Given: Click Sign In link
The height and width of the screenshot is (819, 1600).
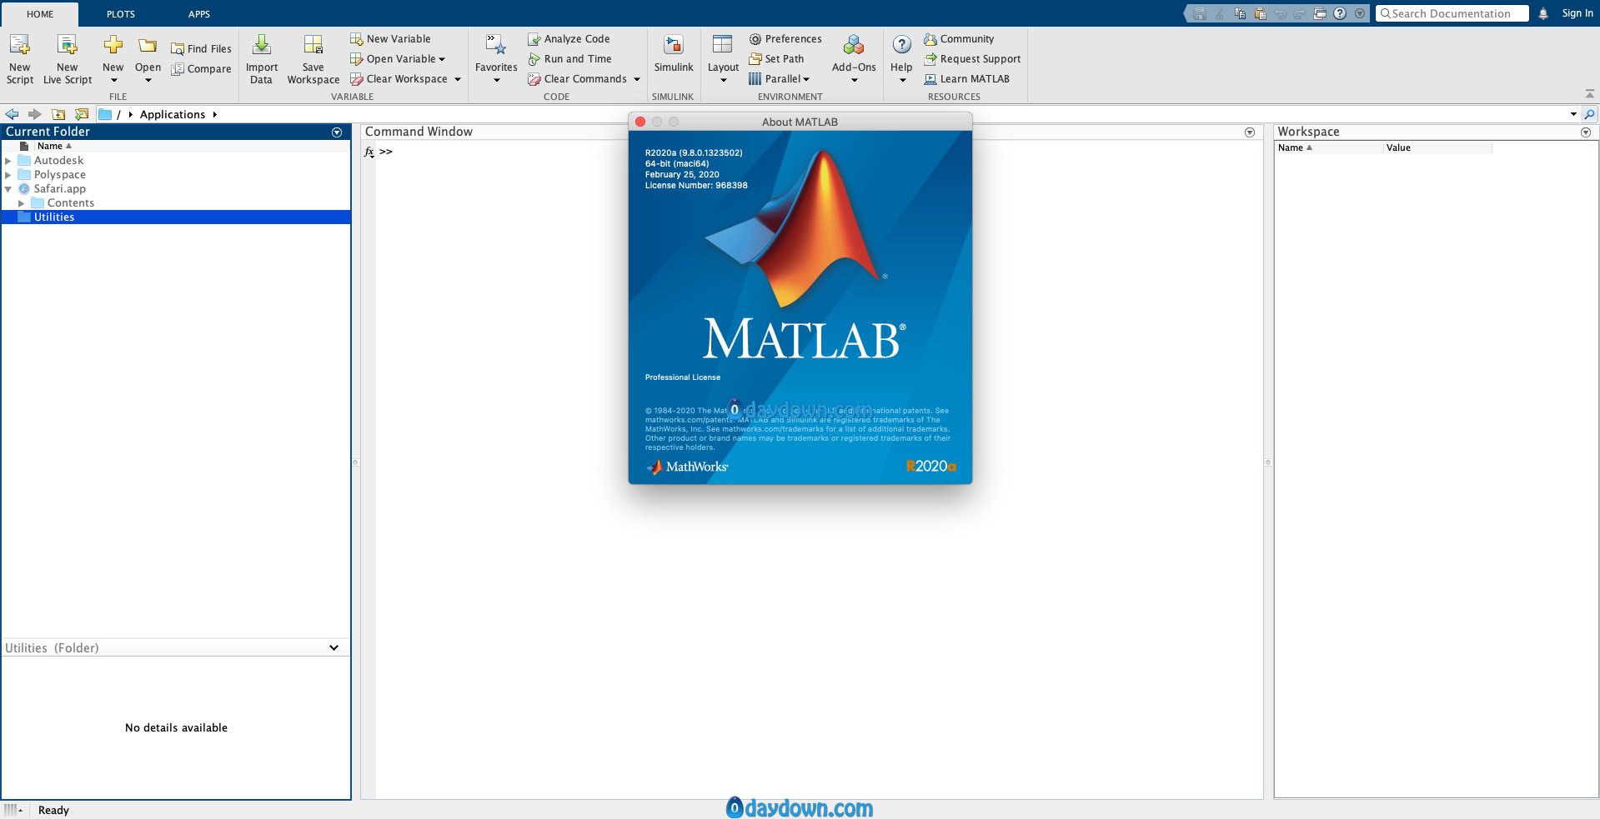Looking at the screenshot, I should 1577,13.
